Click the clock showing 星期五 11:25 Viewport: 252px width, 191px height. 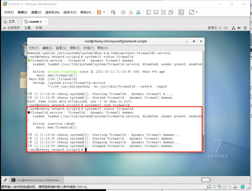click(218, 28)
